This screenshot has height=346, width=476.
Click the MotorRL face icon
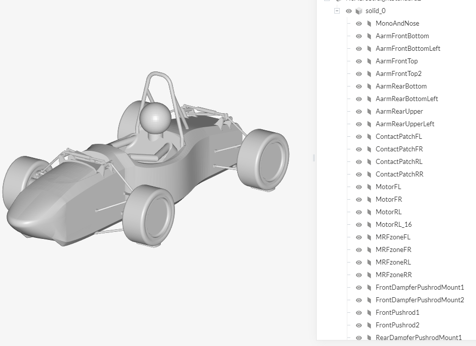(369, 212)
